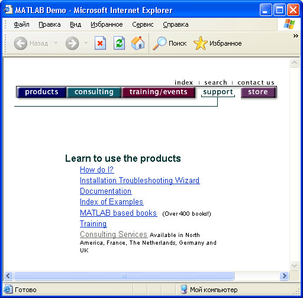Select the consulting navigation tab

(94, 92)
